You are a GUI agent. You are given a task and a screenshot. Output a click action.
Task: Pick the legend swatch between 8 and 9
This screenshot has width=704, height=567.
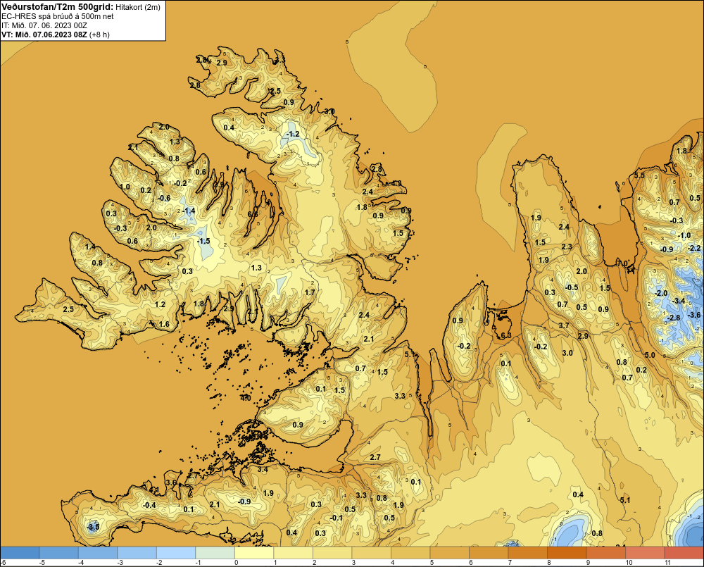coord(567,553)
